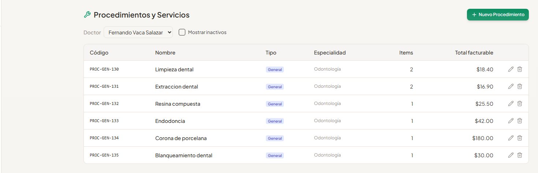The height and width of the screenshot is (173, 538).
Task: Click the Corona de porcelana name
Action: pyautogui.click(x=181, y=138)
